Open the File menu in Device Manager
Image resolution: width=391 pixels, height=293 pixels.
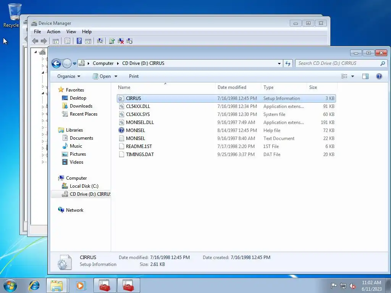coord(37,32)
